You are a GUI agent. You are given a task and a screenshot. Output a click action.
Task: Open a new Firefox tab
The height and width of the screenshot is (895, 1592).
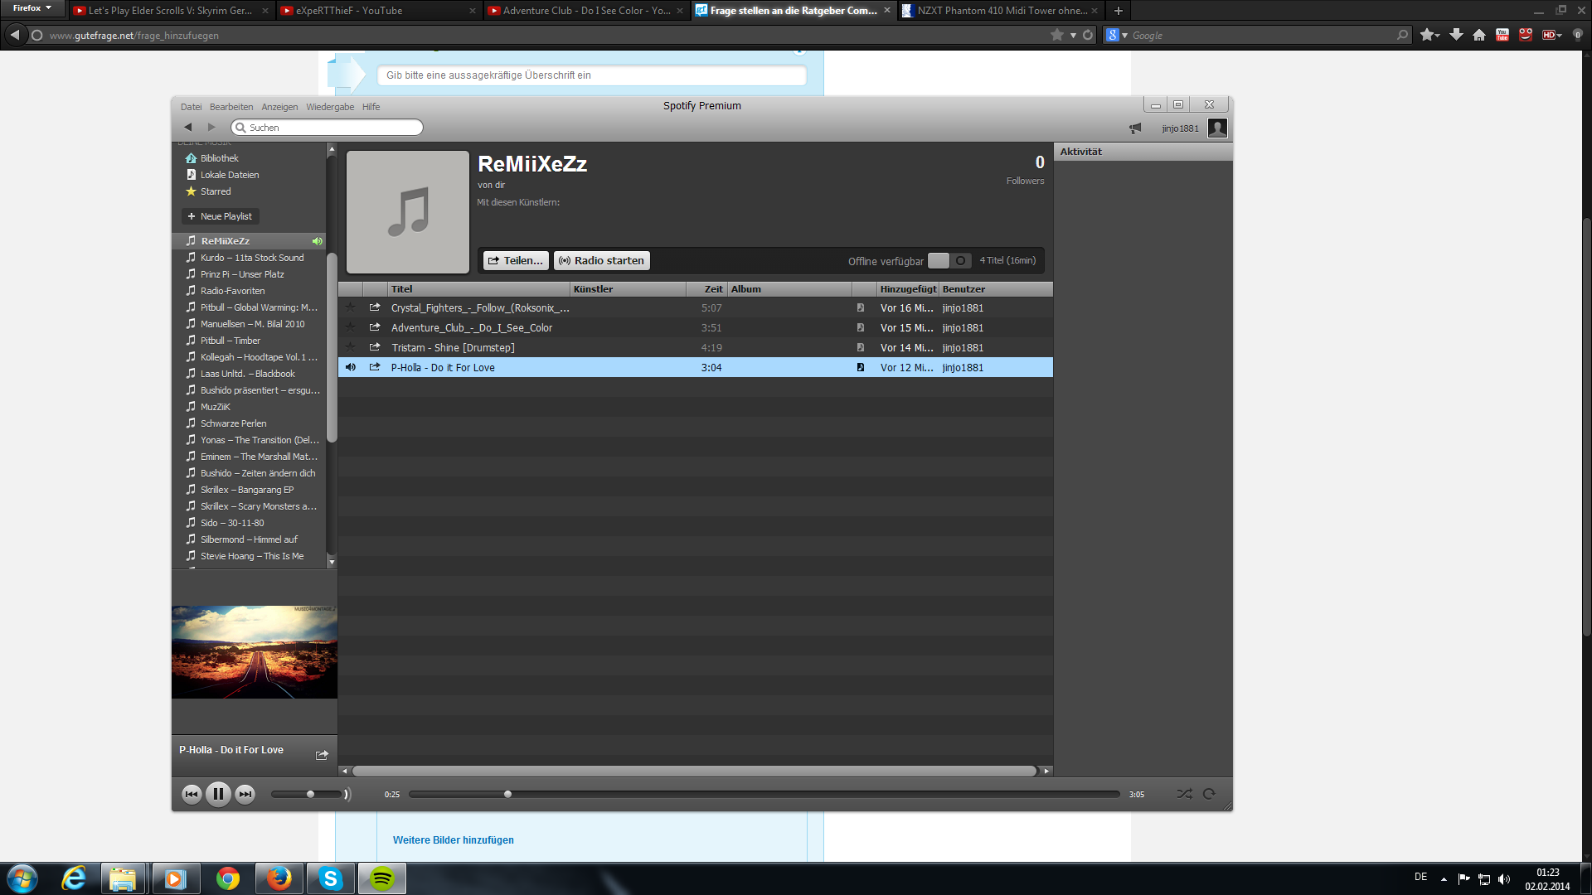pos(1118,11)
